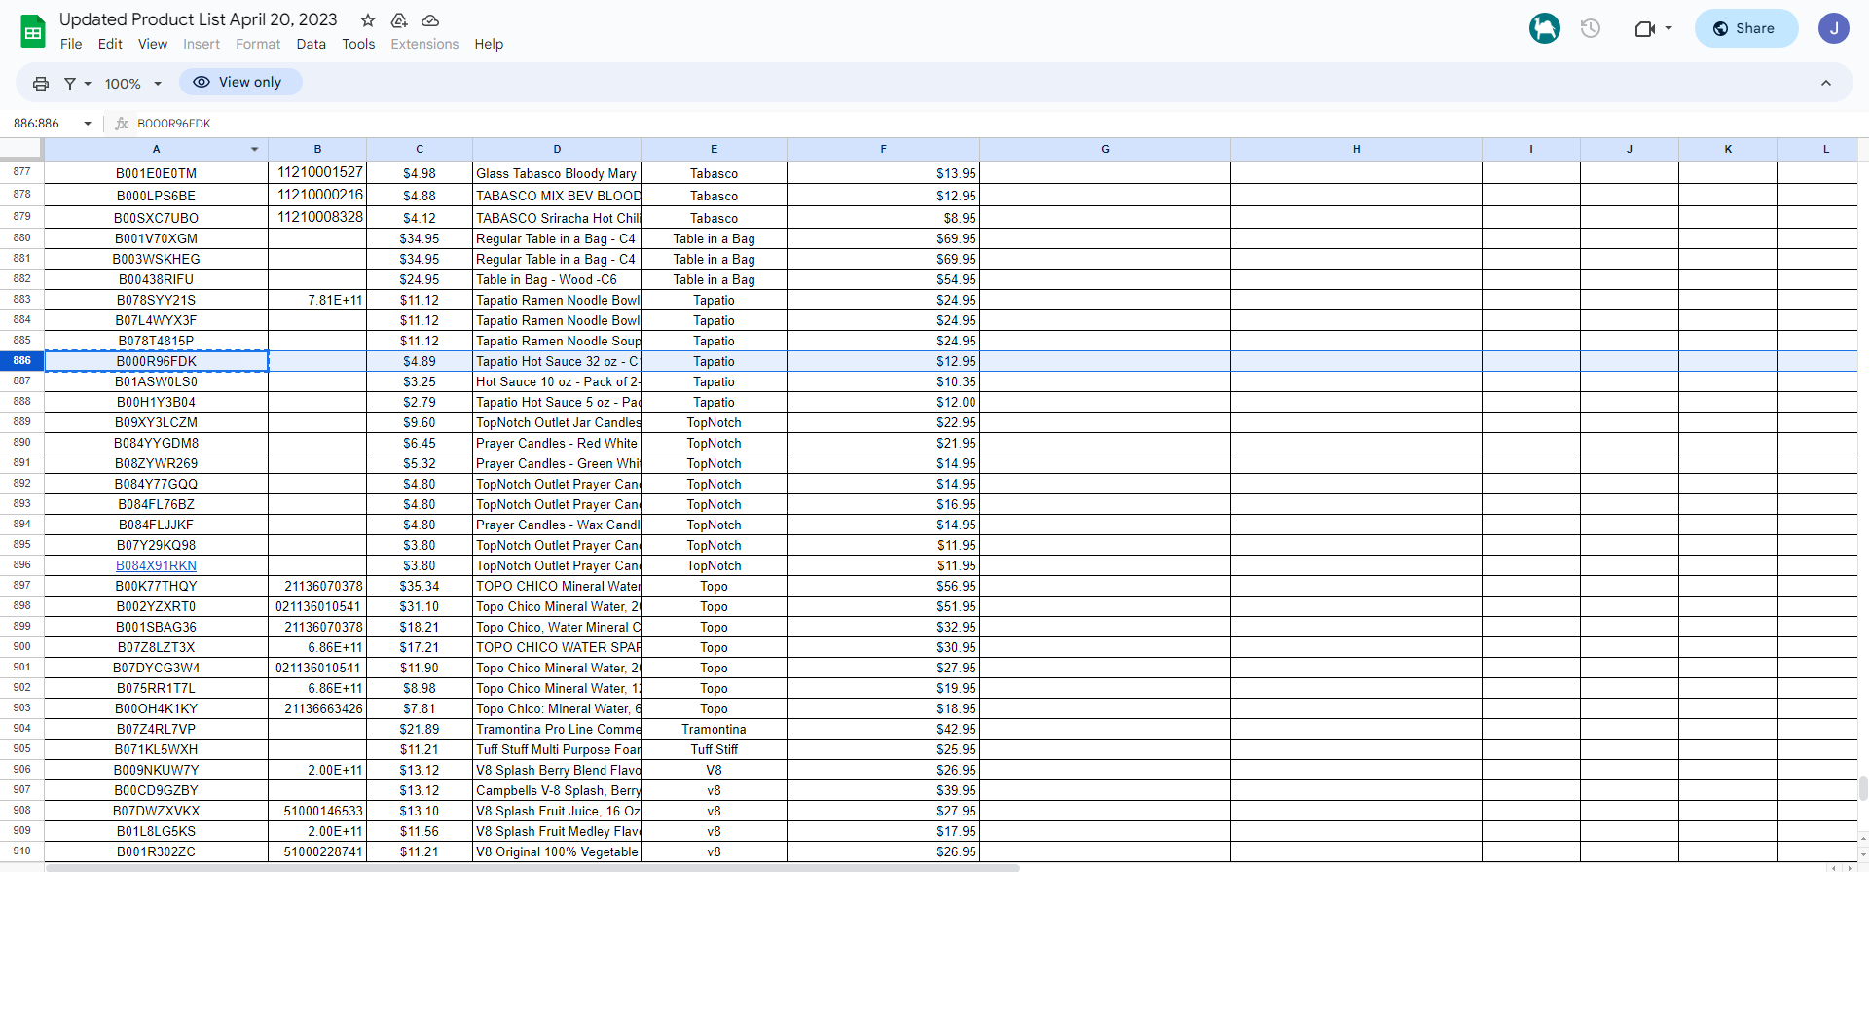
Task: Open the filter views icon
Action: click(70, 84)
